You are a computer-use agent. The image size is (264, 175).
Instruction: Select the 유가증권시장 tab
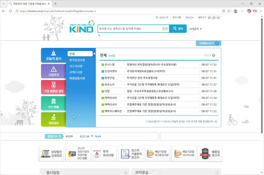coord(77,60)
